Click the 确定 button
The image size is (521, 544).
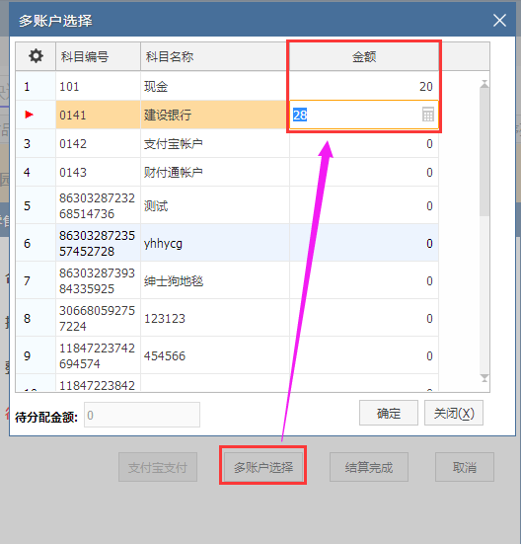(x=389, y=413)
